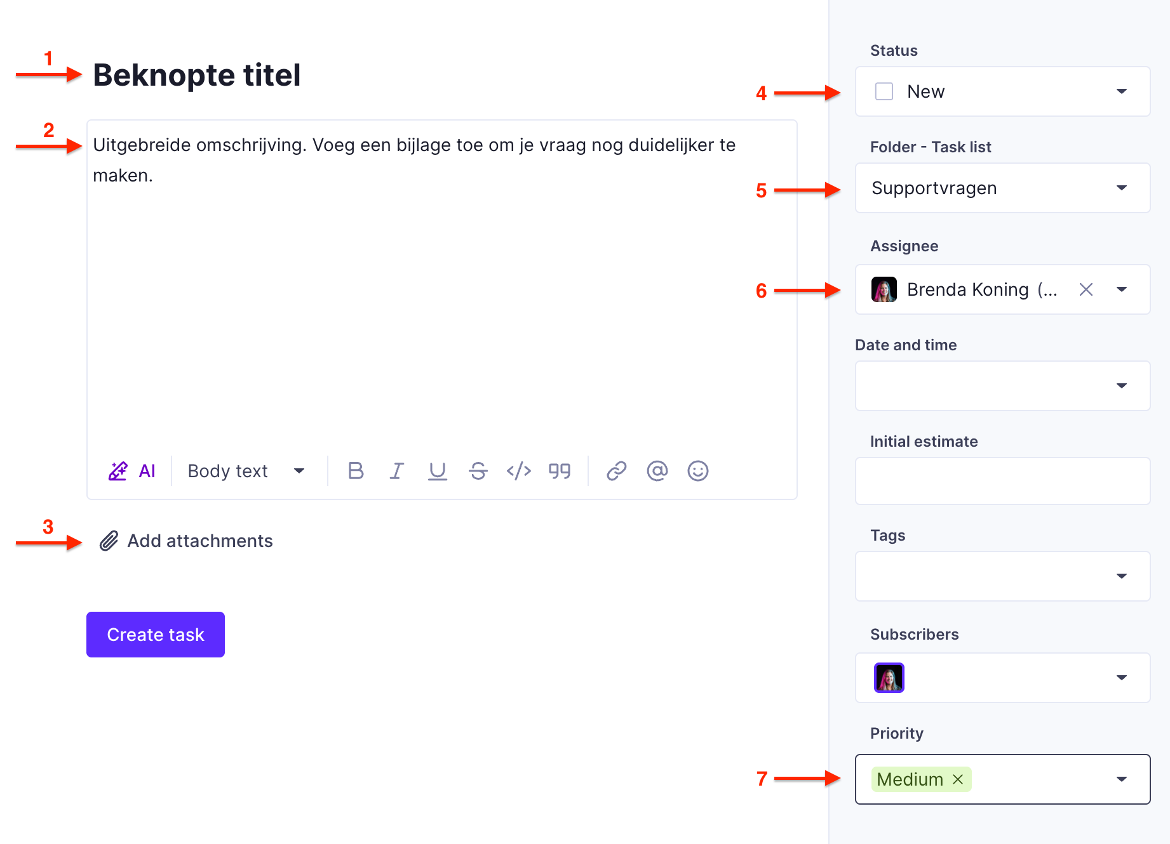The height and width of the screenshot is (844, 1170).
Task: Open the Date and time dropdown
Action: pos(1121,386)
